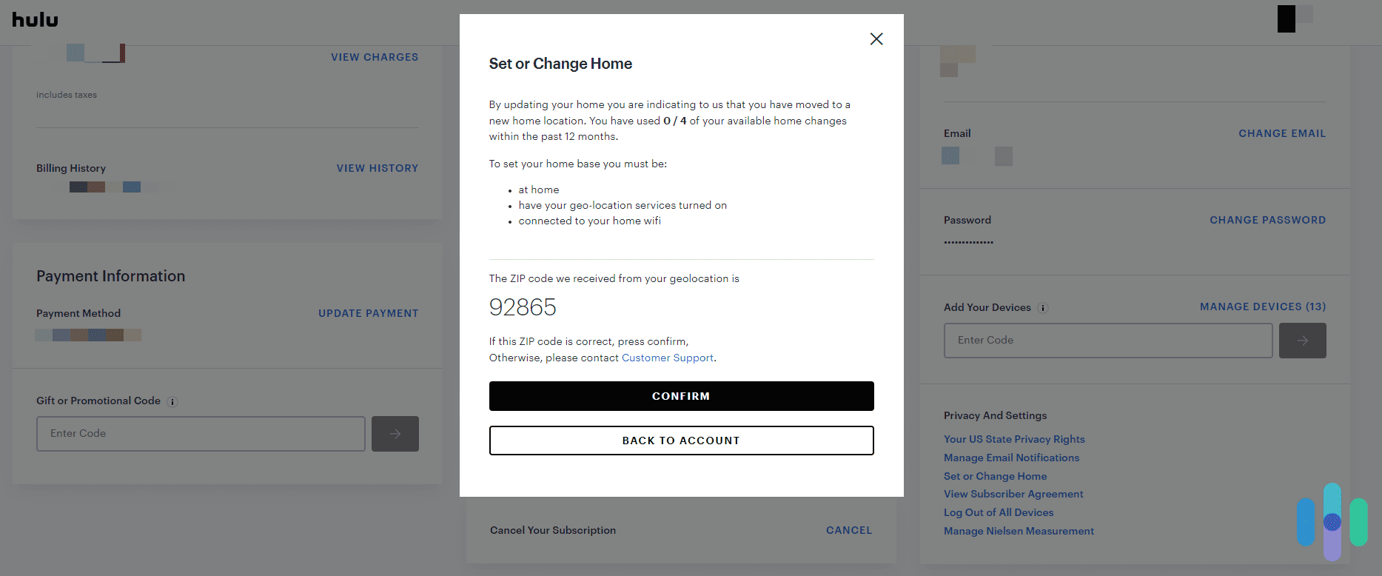Click UPDATE PAYMENT
Image resolution: width=1382 pixels, height=576 pixels.
point(368,313)
